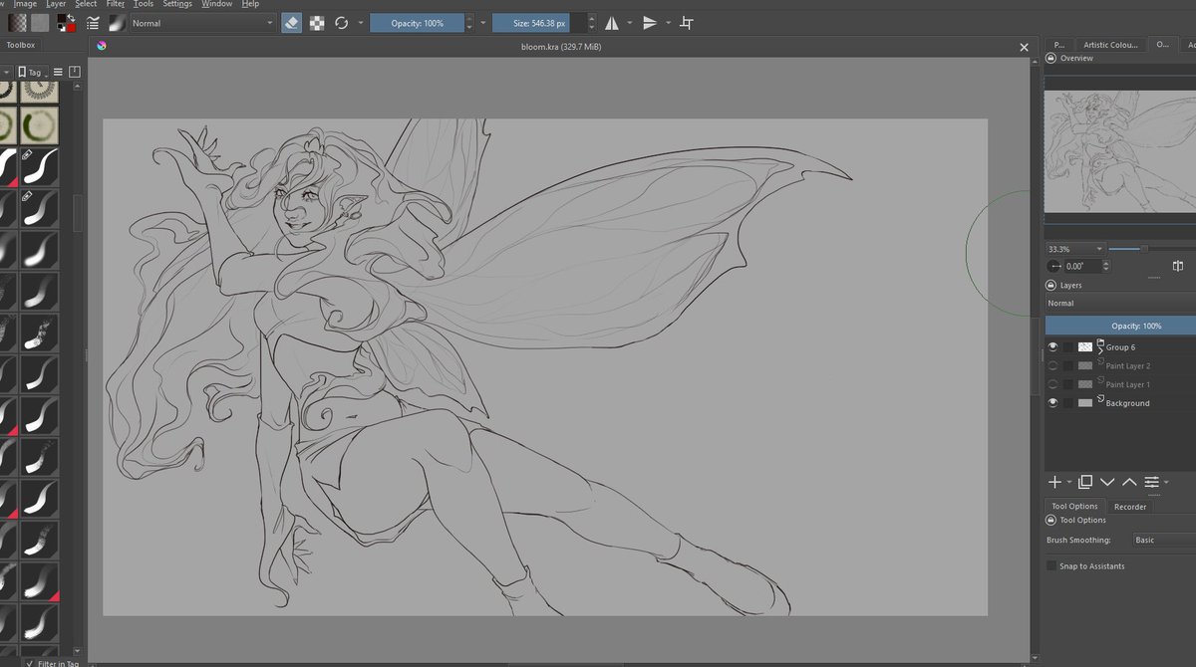Switch to the Artistic Colour tab
Image resolution: width=1196 pixels, height=667 pixels.
coord(1111,45)
